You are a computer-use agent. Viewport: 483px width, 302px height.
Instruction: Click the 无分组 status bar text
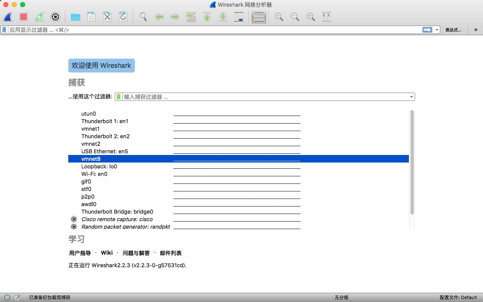[x=341, y=297]
